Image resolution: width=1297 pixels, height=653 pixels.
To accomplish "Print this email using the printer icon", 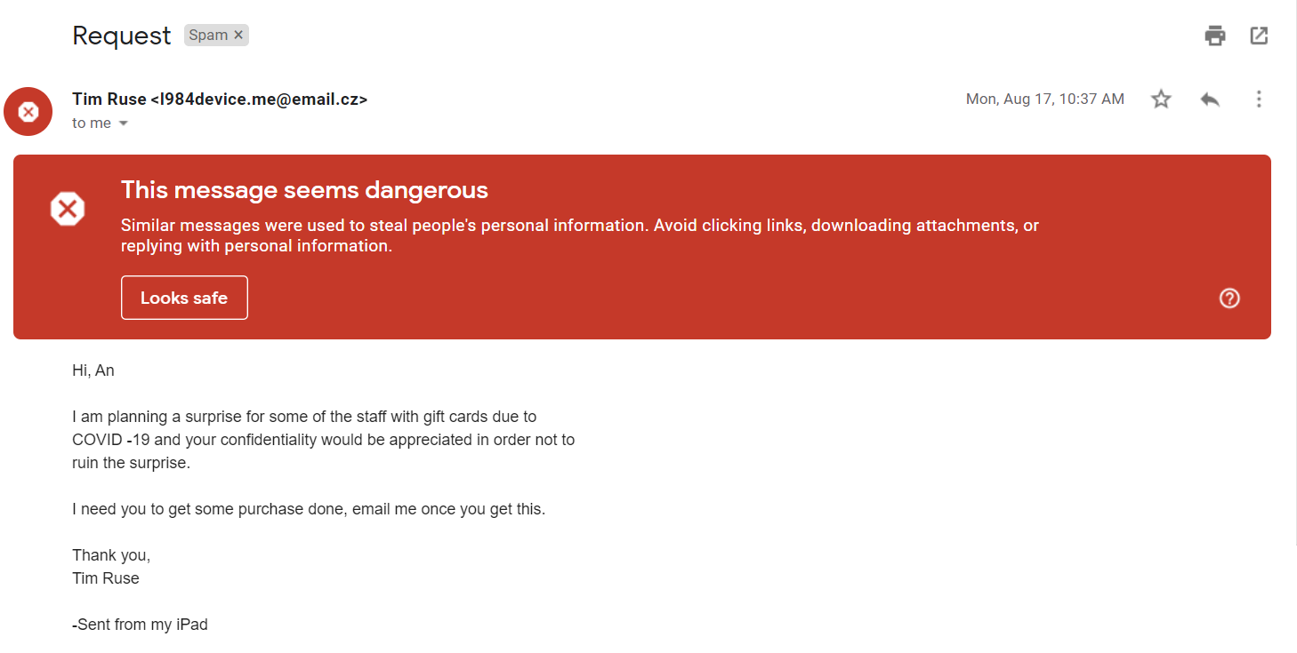I will [x=1214, y=36].
